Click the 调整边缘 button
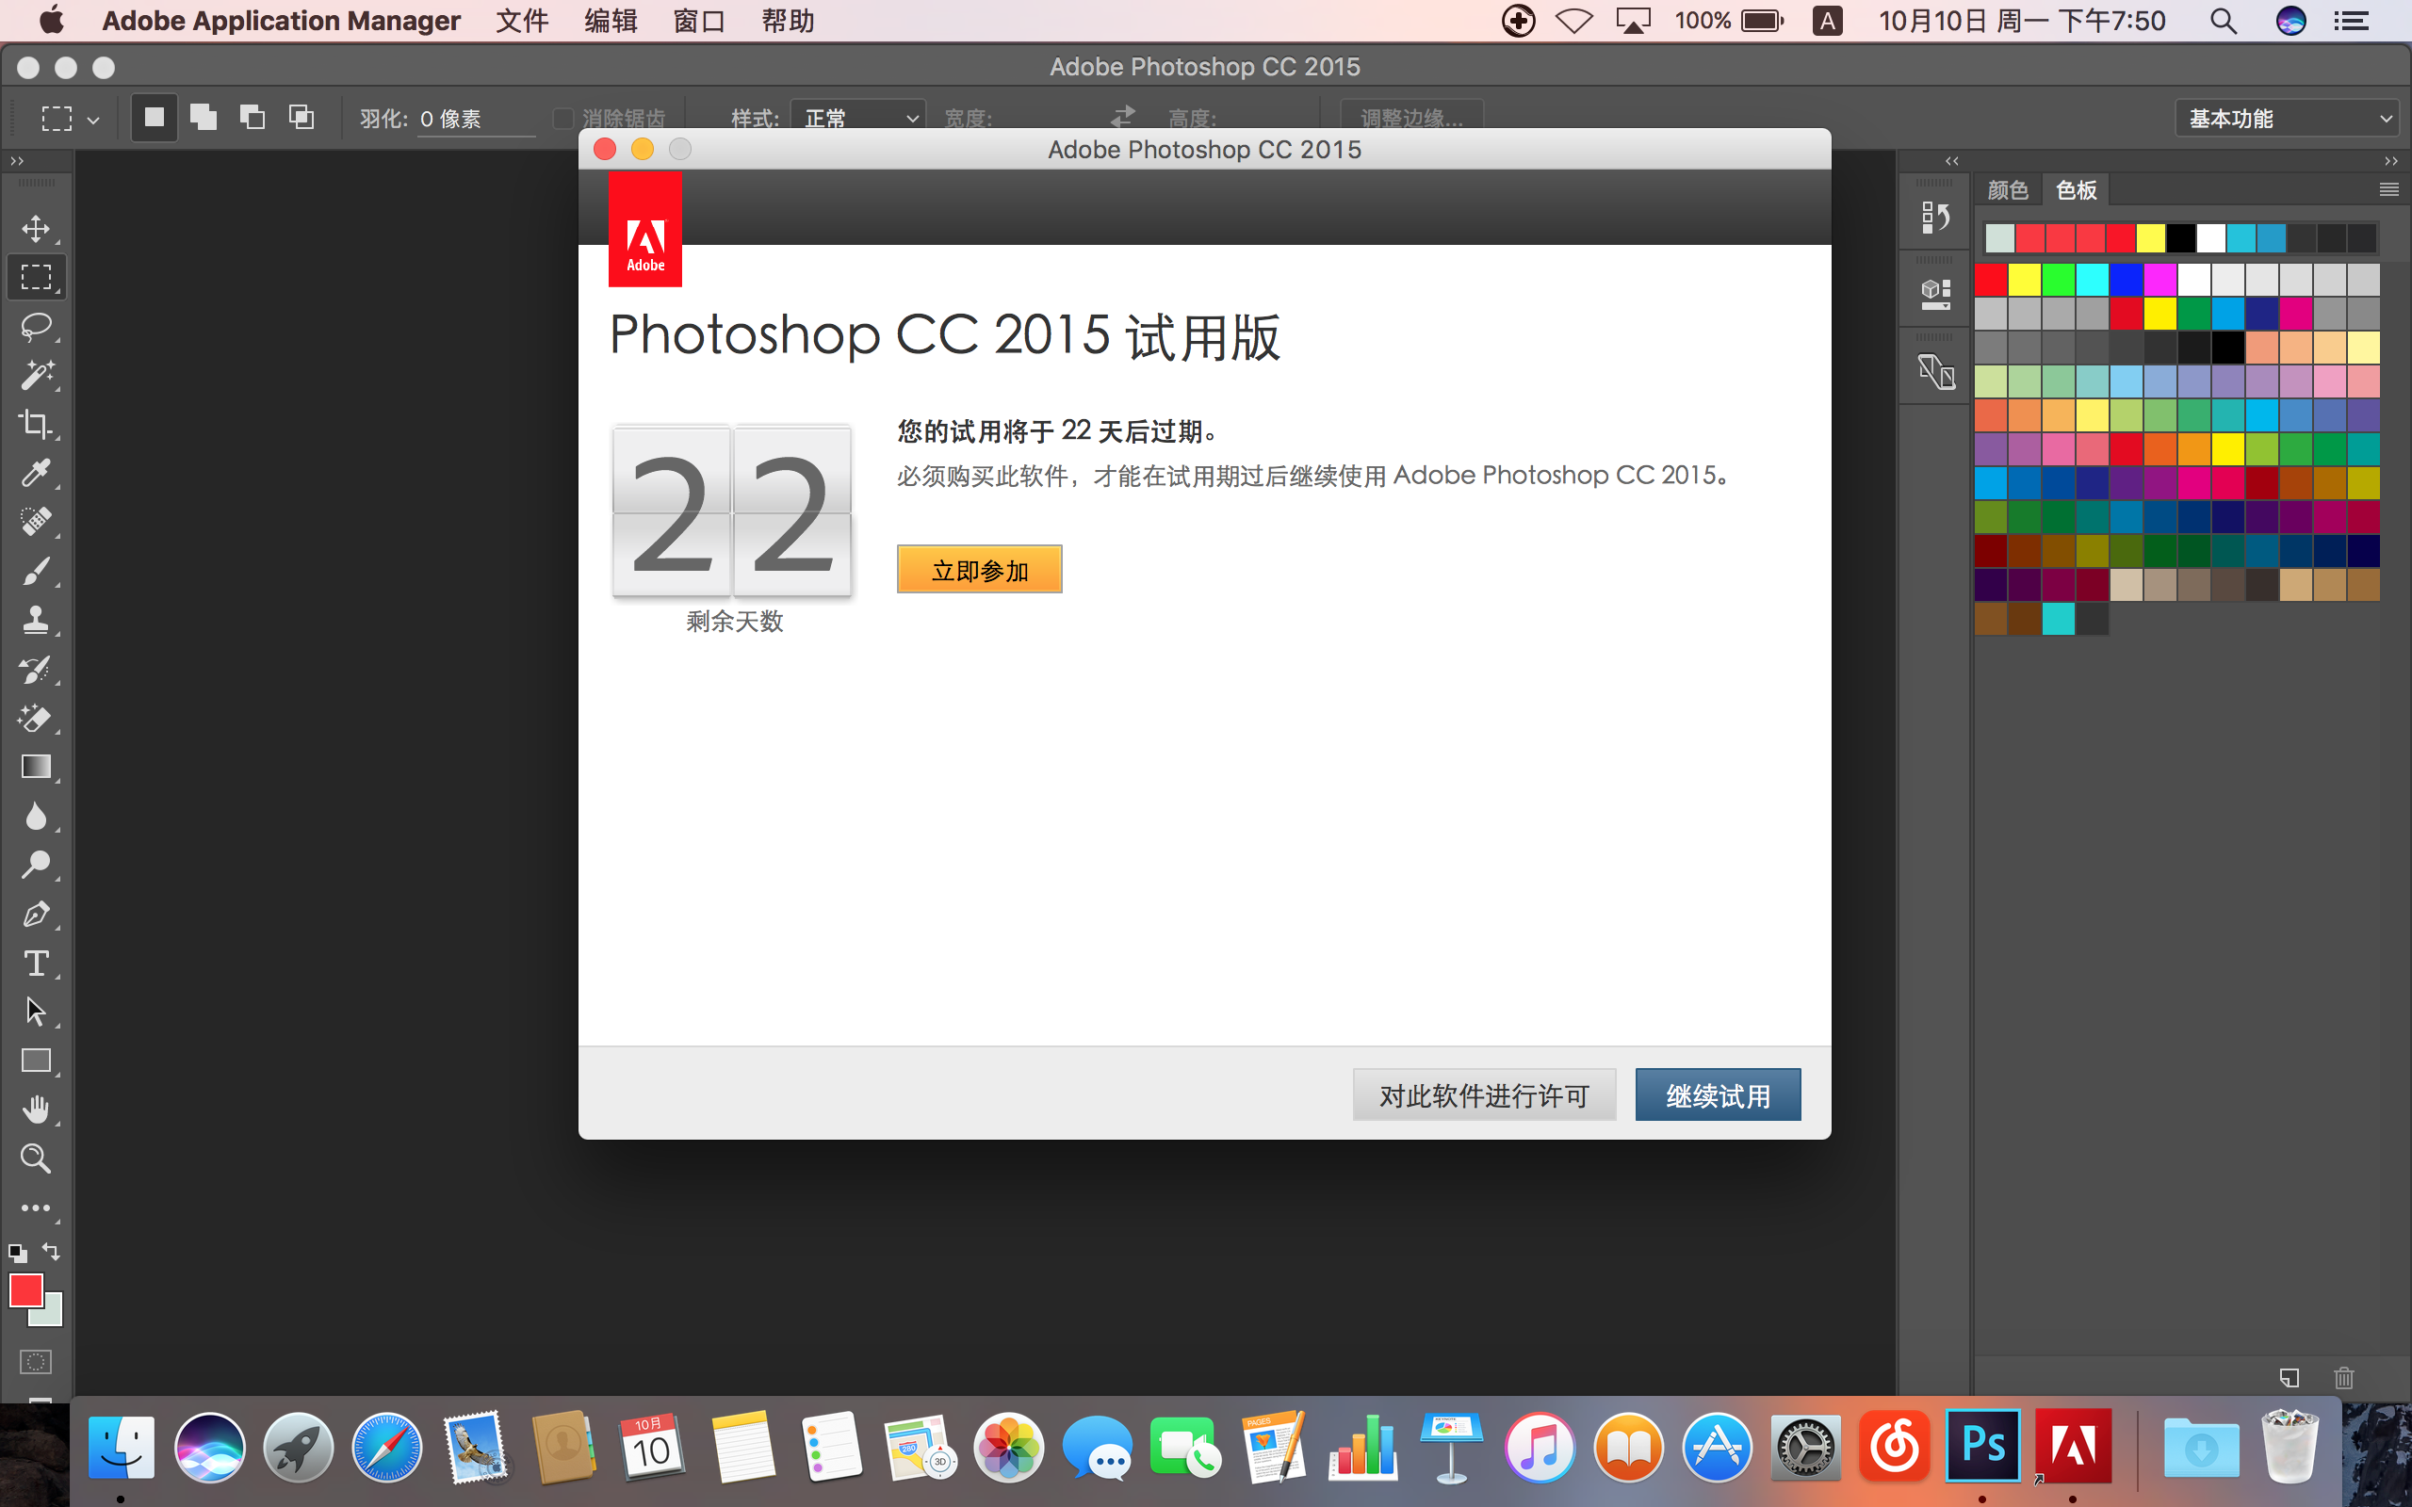2412x1507 pixels. (1411, 119)
